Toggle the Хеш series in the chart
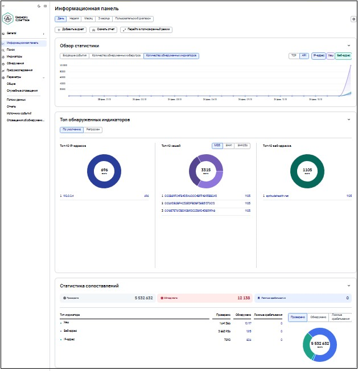 coord(331,56)
